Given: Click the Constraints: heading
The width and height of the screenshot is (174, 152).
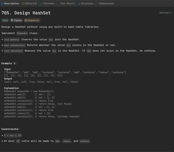Looking at the screenshot, I should (x=10, y=129).
